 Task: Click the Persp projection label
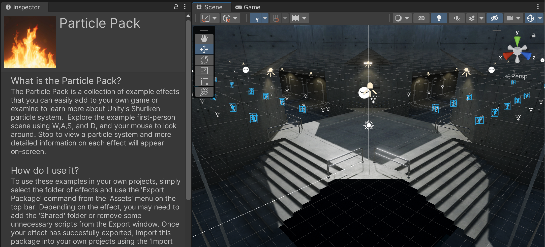point(519,76)
